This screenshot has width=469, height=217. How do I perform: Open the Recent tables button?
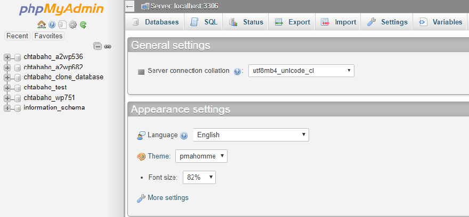click(x=17, y=36)
